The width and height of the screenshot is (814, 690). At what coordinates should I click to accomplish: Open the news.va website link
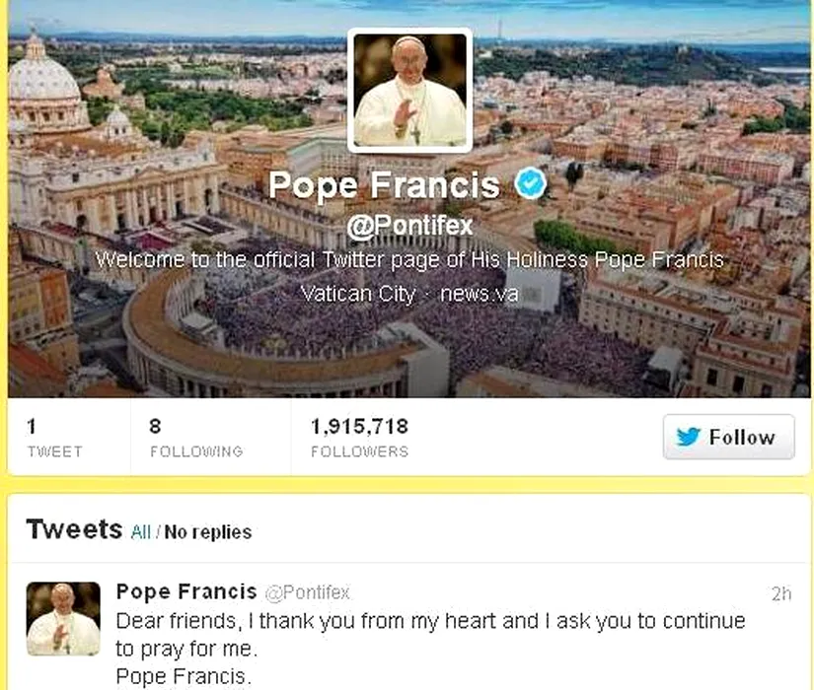(479, 294)
